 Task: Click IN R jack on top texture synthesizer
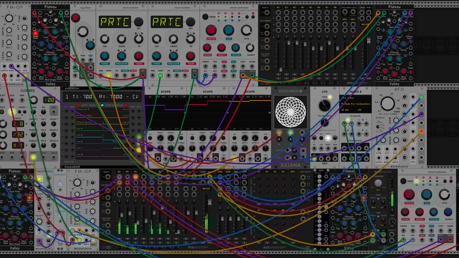click(215, 76)
